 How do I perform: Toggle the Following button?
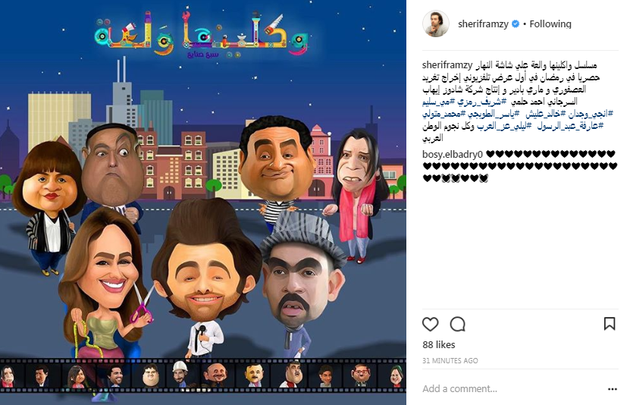pyautogui.click(x=550, y=24)
